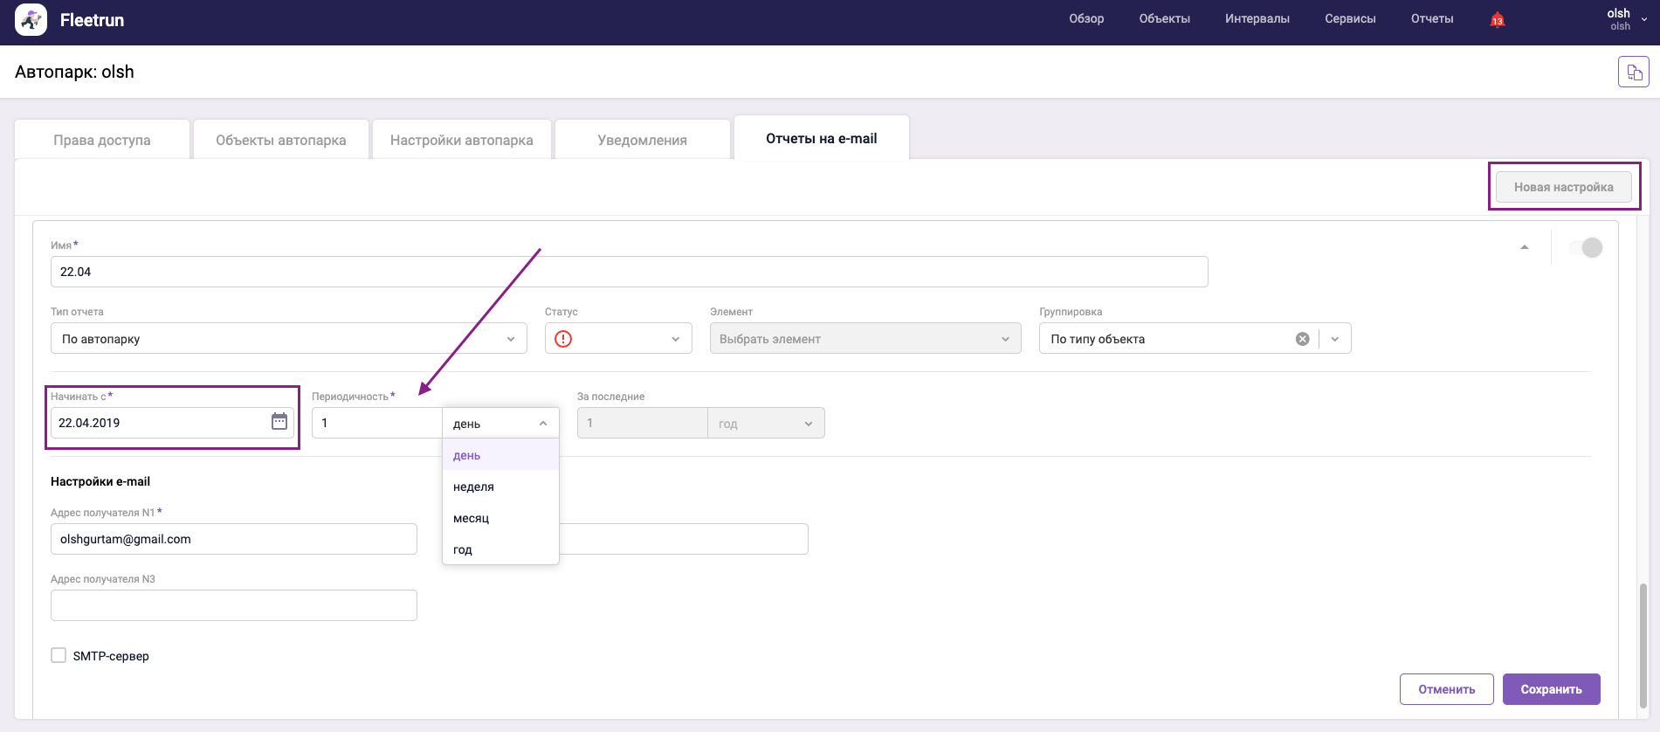Open the olsh user account menu
The width and height of the screenshot is (1660, 732).
tap(1626, 19)
